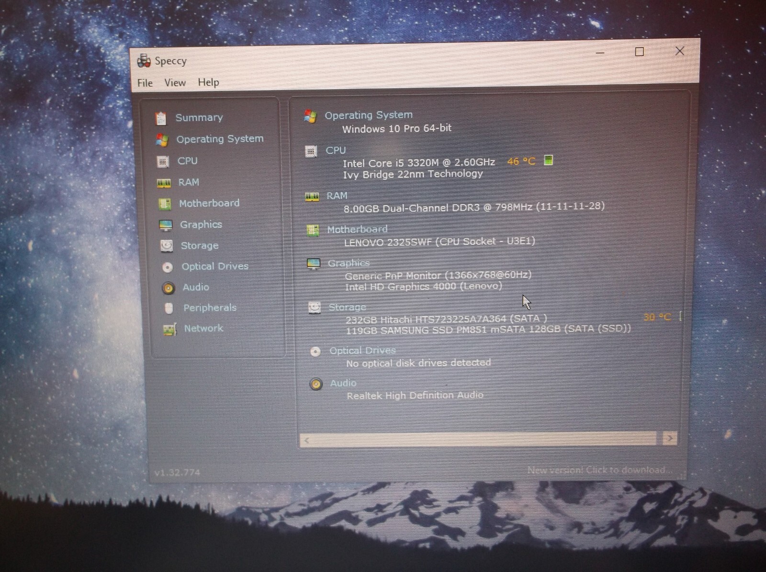
Task: Click the Audio speaker icon in summary pane
Action: pyautogui.click(x=316, y=384)
